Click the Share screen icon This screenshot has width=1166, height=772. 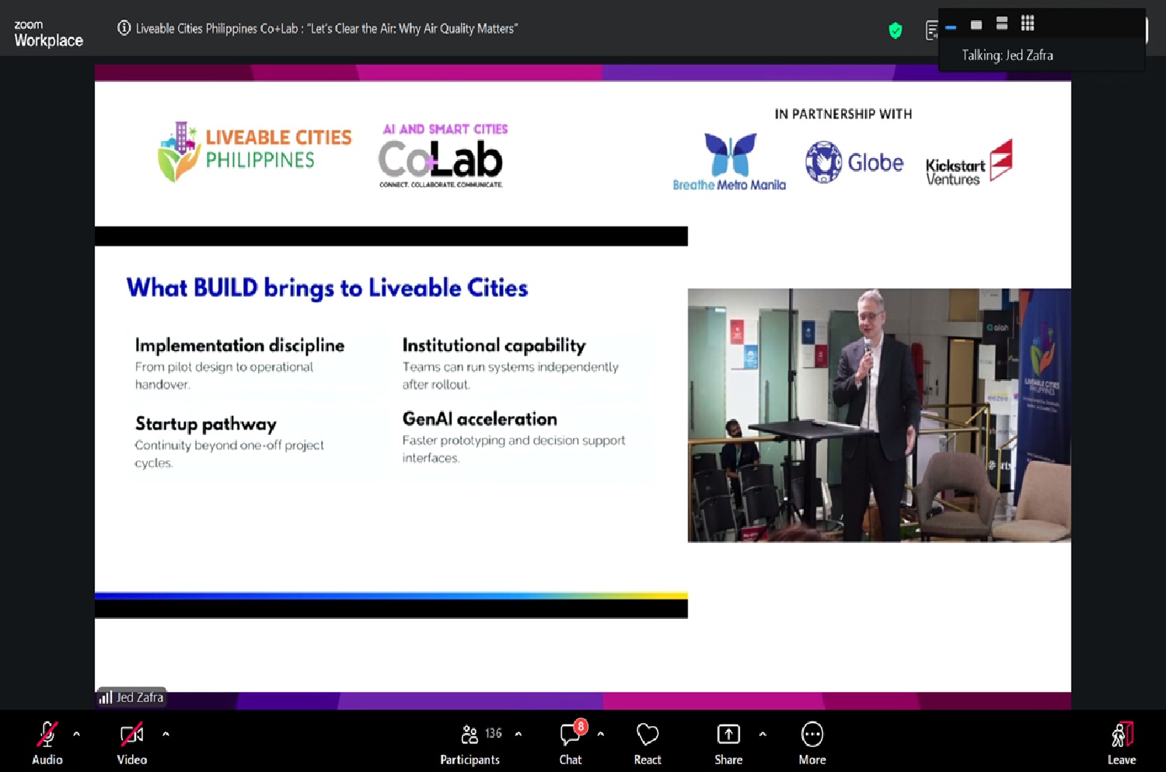728,735
